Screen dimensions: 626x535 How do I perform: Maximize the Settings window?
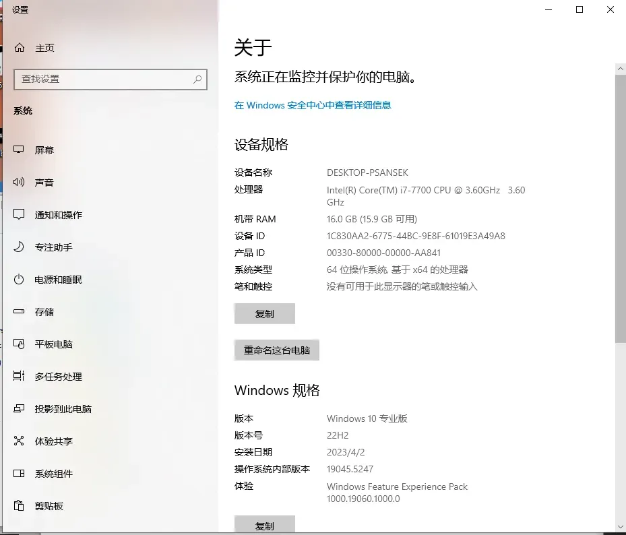click(x=580, y=9)
